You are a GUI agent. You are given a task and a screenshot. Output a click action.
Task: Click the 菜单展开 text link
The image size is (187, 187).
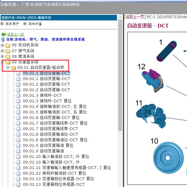click(12, 24)
